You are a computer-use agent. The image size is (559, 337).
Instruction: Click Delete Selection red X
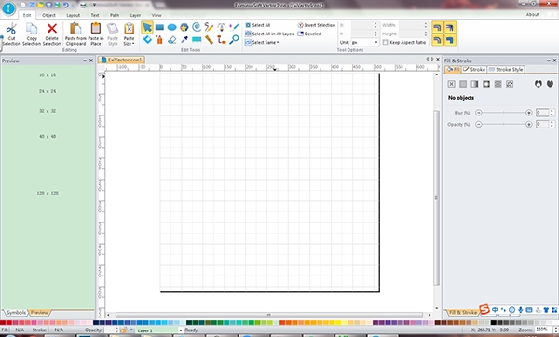[x=52, y=34]
